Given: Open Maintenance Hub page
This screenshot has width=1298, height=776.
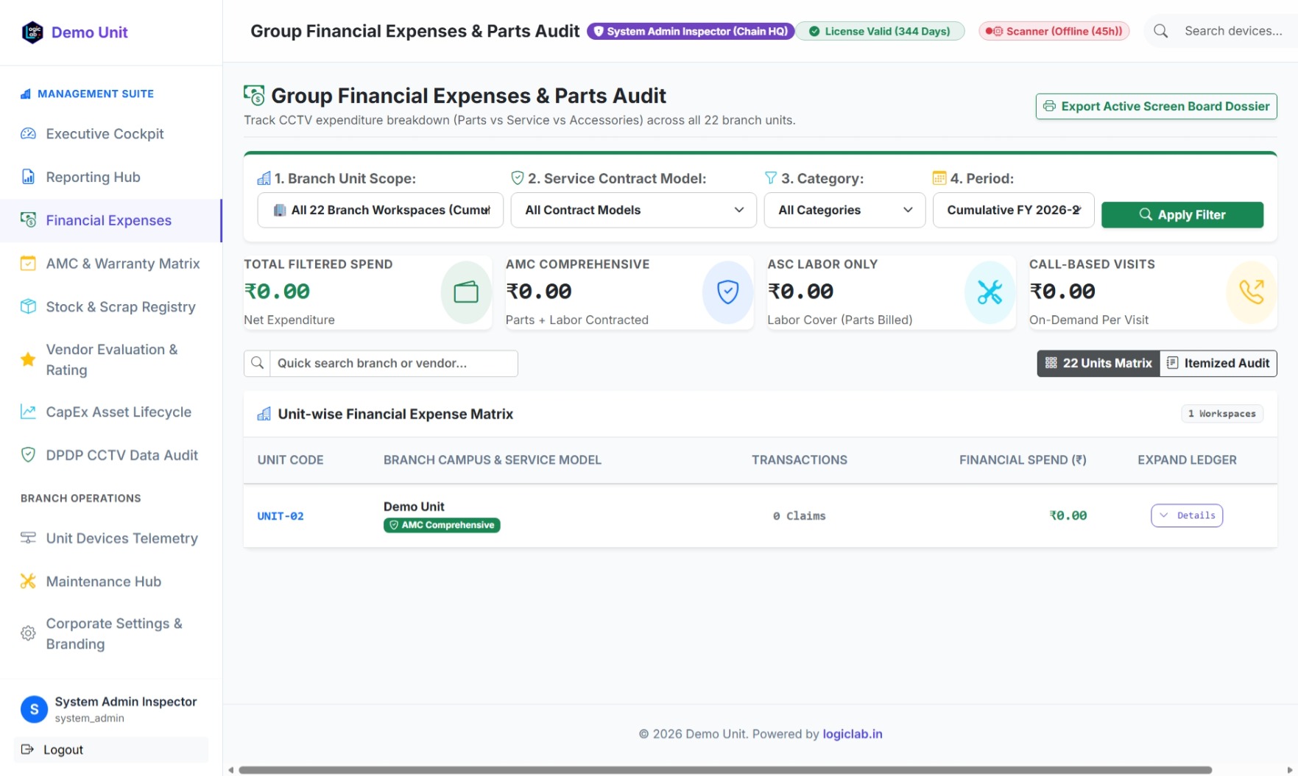Looking at the screenshot, I should point(111,582).
